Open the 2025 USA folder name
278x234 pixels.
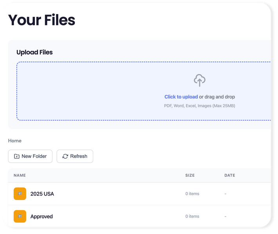point(42,194)
